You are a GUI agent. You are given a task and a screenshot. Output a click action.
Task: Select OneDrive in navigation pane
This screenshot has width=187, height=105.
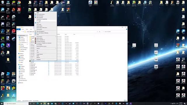click(21, 54)
